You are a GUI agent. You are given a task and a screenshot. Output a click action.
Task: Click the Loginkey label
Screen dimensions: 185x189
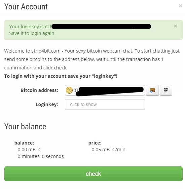click(x=47, y=104)
